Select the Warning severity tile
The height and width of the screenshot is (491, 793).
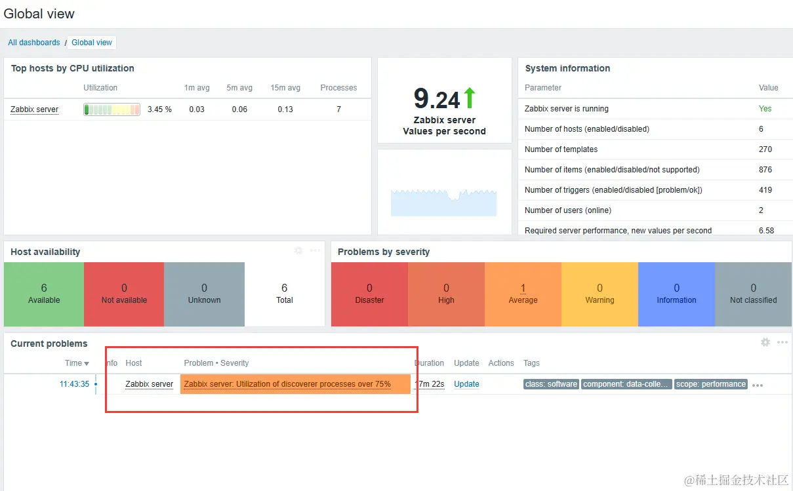(600, 294)
